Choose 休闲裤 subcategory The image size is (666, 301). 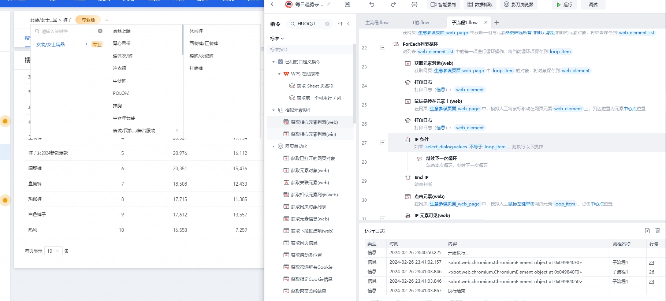(196, 31)
